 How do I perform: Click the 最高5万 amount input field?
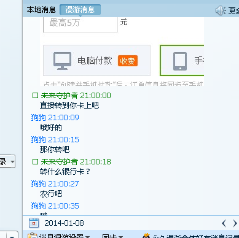click(80, 24)
